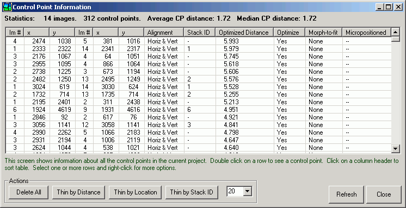The width and height of the screenshot is (406, 208).
Task: Sort by first Im # column header
Action: (15, 33)
